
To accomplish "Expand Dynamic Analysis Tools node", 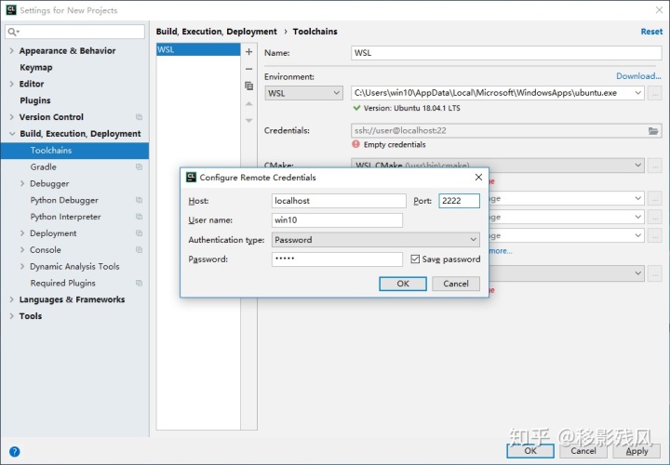I will click(22, 267).
